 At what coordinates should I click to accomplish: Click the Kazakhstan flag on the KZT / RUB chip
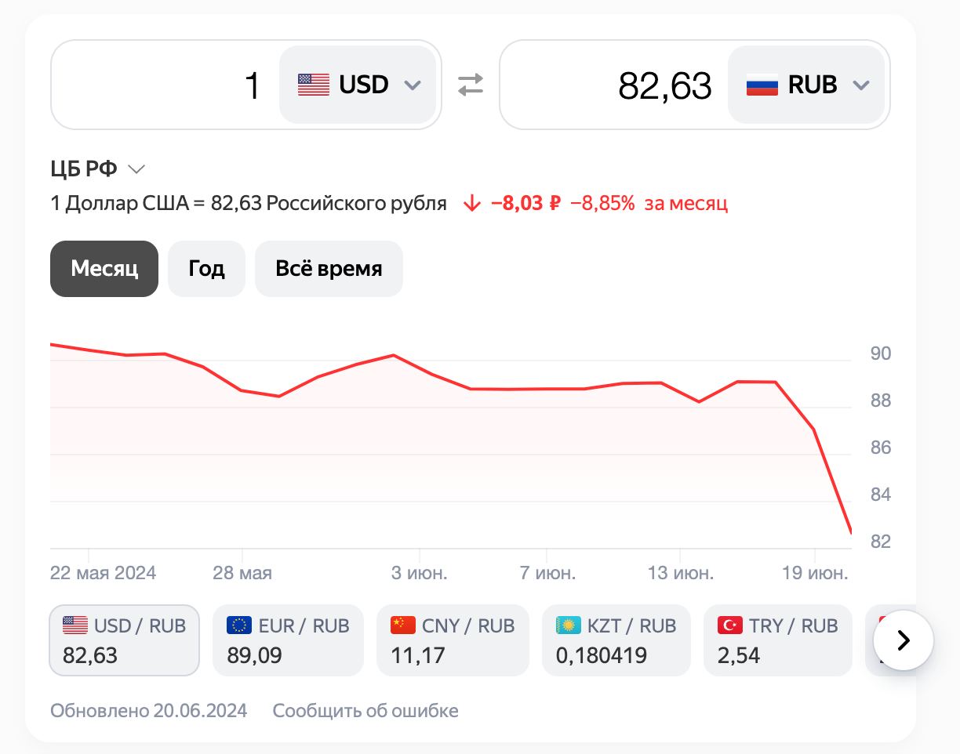point(569,625)
